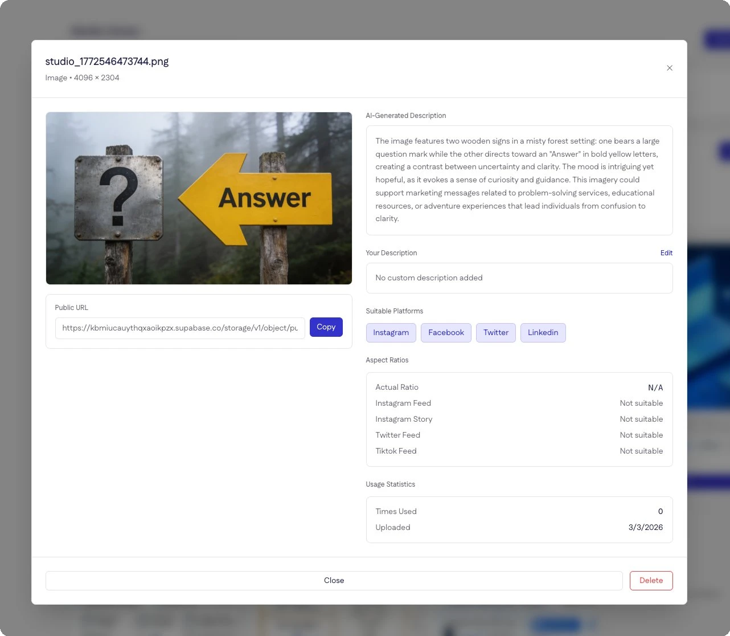The image size is (730, 636).
Task: Close the file details dialog
Action: coord(334,580)
